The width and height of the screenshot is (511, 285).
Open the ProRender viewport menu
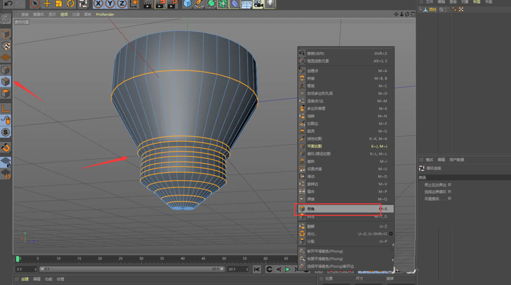pyautogui.click(x=104, y=14)
